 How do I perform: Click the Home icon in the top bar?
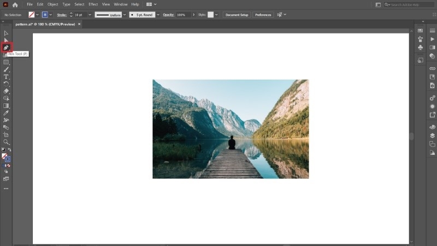pyautogui.click(x=15, y=4)
